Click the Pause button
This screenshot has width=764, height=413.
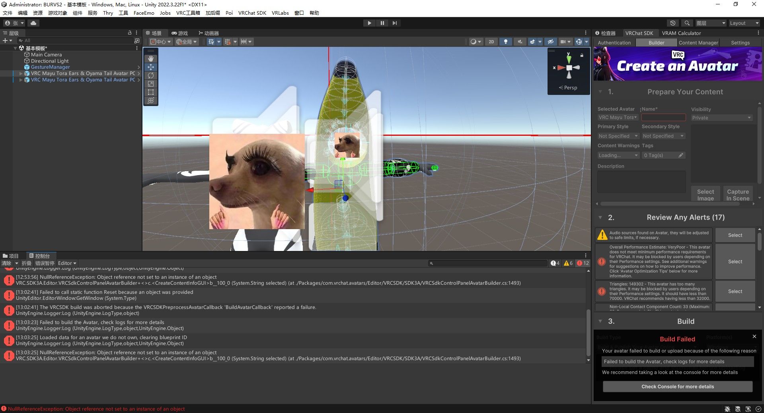tap(382, 23)
